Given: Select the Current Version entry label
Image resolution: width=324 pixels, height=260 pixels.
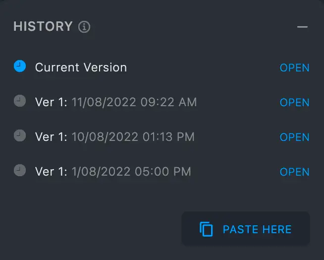Looking at the screenshot, I should (x=81, y=67).
